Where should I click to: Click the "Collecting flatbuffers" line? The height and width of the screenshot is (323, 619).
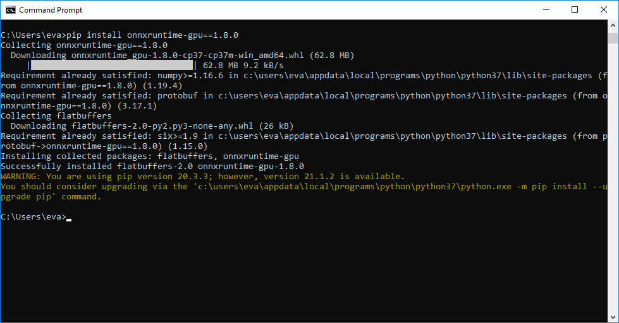coord(56,116)
